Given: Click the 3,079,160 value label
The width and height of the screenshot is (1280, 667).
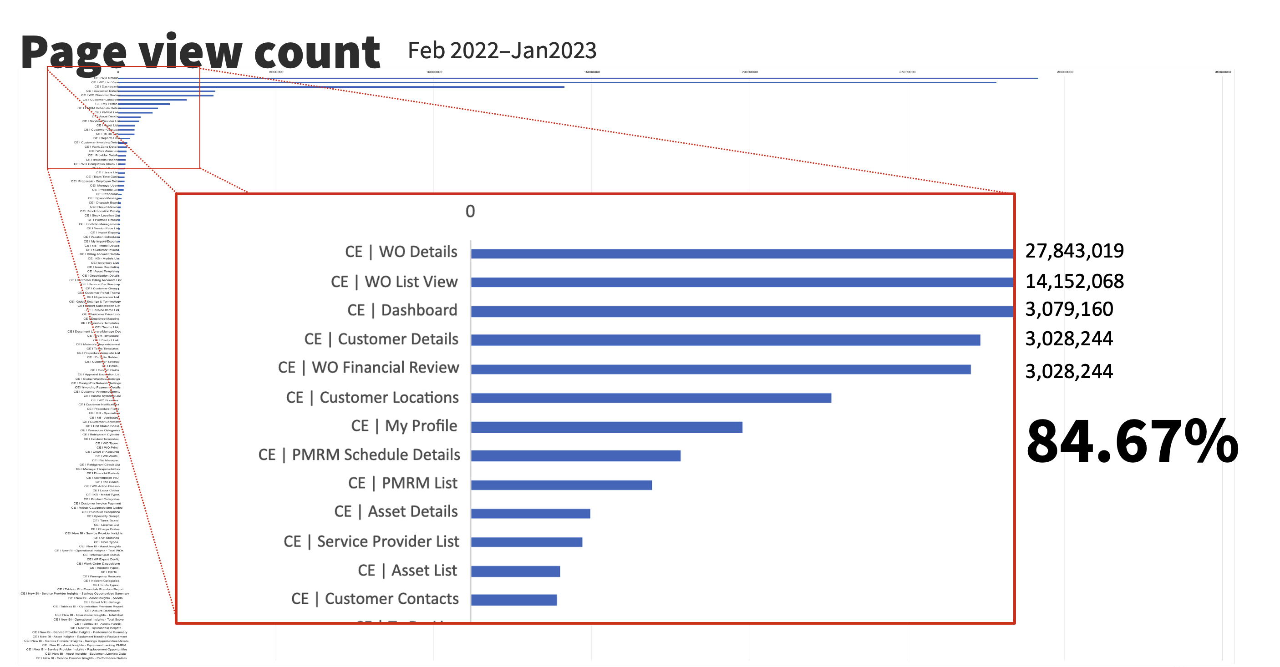Looking at the screenshot, I should coord(1069,309).
